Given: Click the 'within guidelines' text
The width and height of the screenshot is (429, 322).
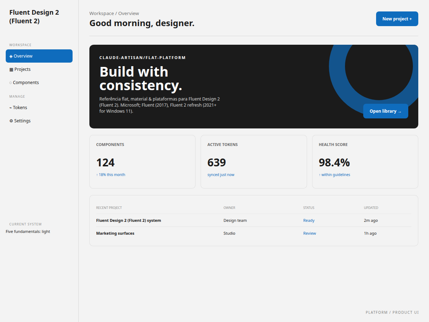Looking at the screenshot, I should pos(335,175).
